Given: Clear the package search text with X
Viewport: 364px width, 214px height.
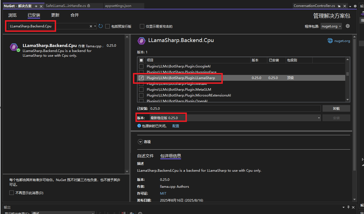Looking at the screenshot, I should point(91,26).
